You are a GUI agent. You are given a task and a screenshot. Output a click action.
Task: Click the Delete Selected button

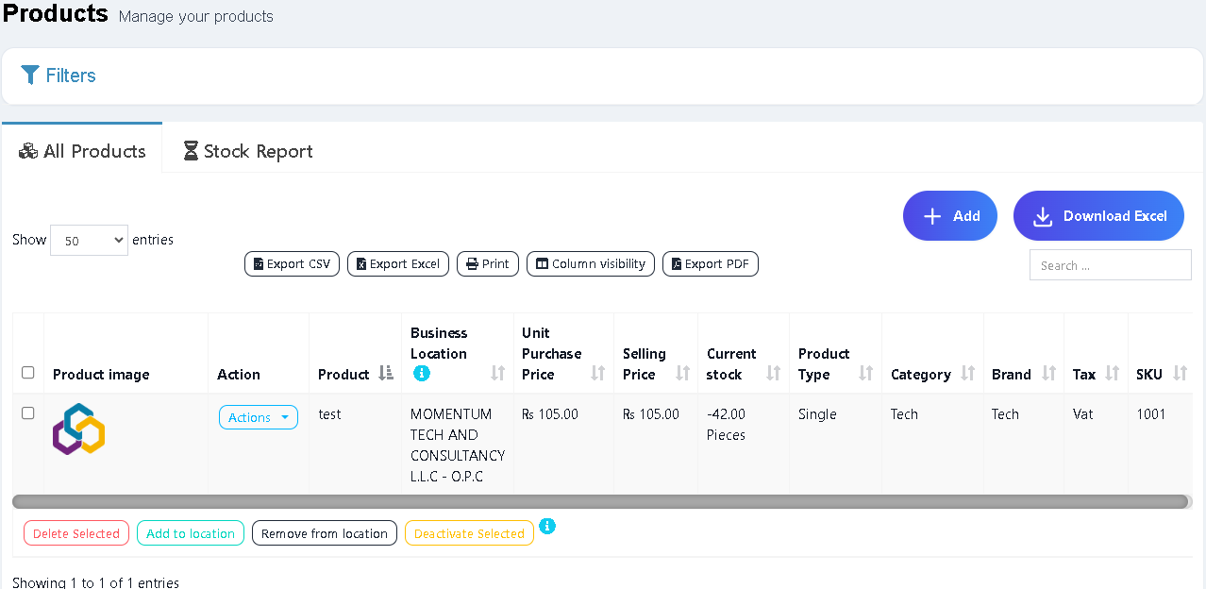[75, 532]
